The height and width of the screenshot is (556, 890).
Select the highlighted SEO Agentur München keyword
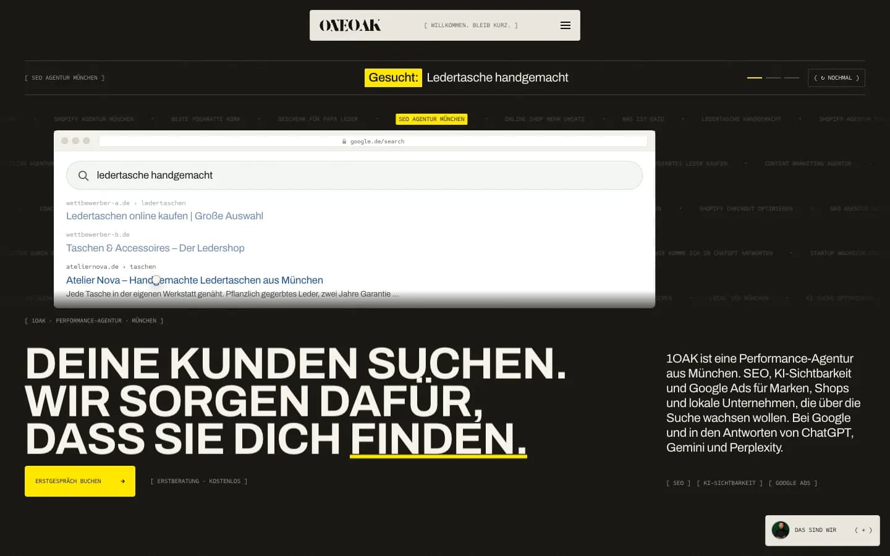[431, 119]
